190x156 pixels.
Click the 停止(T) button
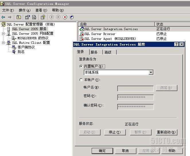pyautogui.click(x=115, y=132)
